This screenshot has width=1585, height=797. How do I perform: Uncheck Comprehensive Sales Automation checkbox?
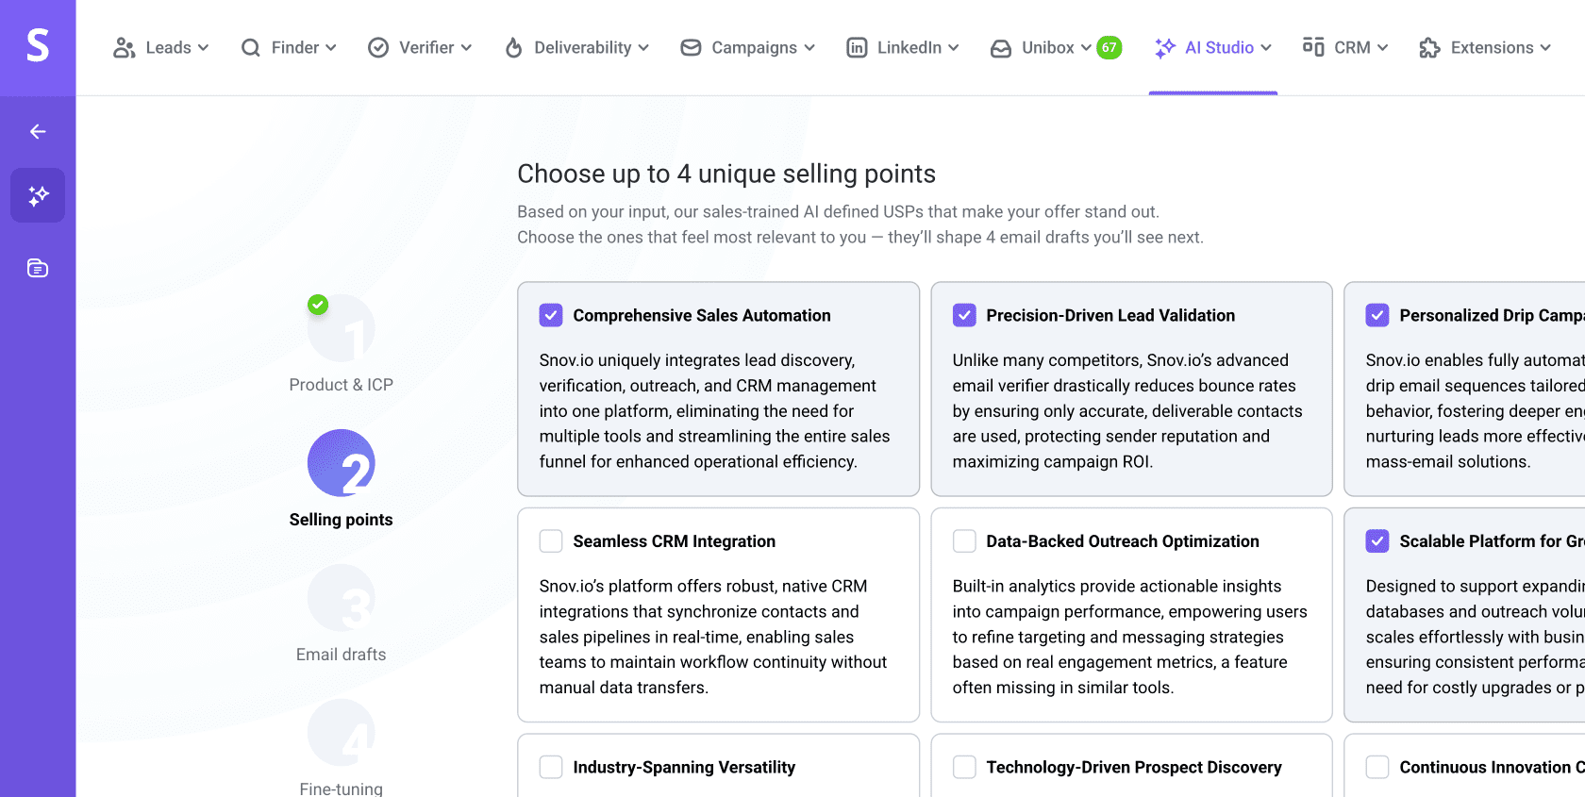pos(551,315)
